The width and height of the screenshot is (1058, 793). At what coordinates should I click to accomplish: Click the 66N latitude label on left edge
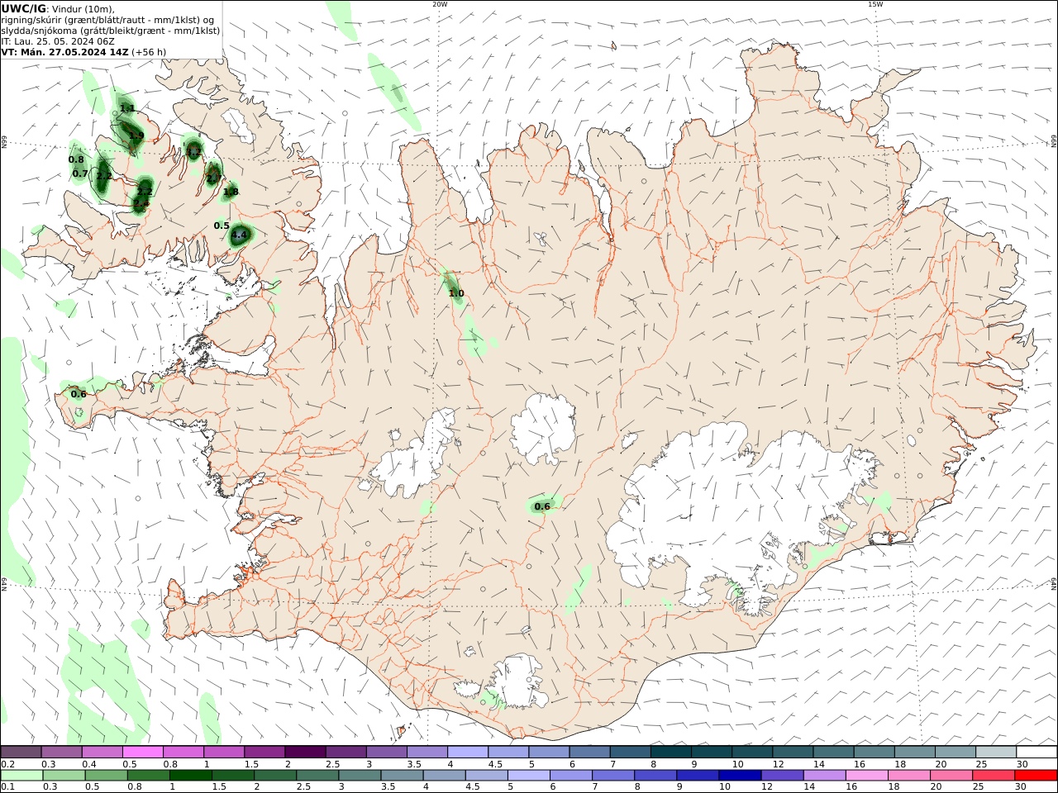(3, 143)
